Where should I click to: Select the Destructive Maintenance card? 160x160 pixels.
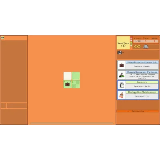coord(138,95)
